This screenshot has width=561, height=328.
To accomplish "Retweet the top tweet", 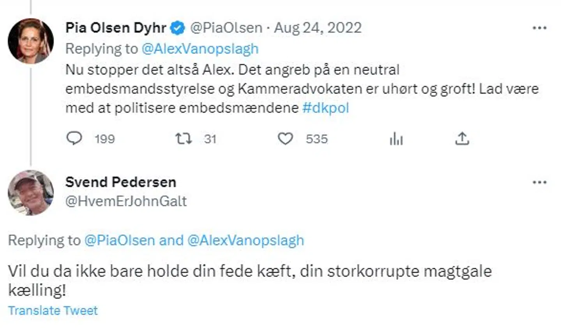I will pos(183,138).
